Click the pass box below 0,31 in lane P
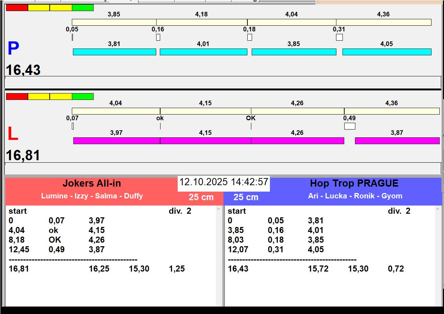This screenshot has width=444, height=314. tap(339, 37)
